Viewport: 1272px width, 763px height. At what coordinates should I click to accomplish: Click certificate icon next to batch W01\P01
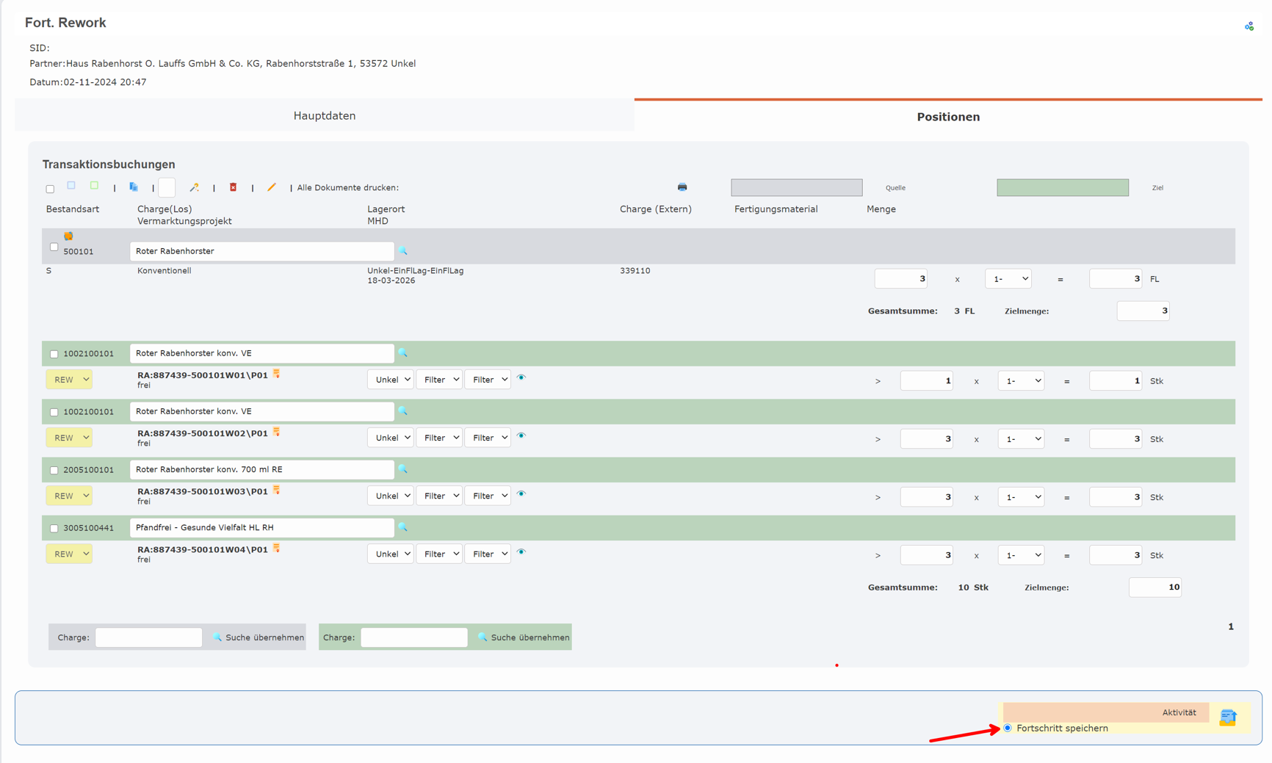click(277, 374)
